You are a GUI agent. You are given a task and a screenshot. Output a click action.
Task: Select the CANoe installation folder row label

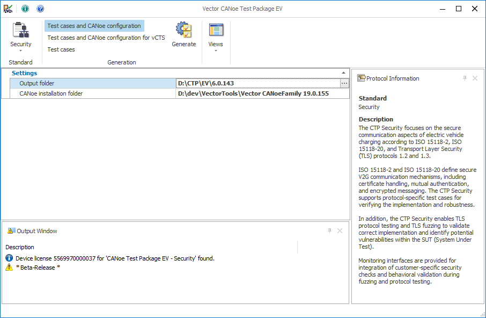[x=93, y=93]
